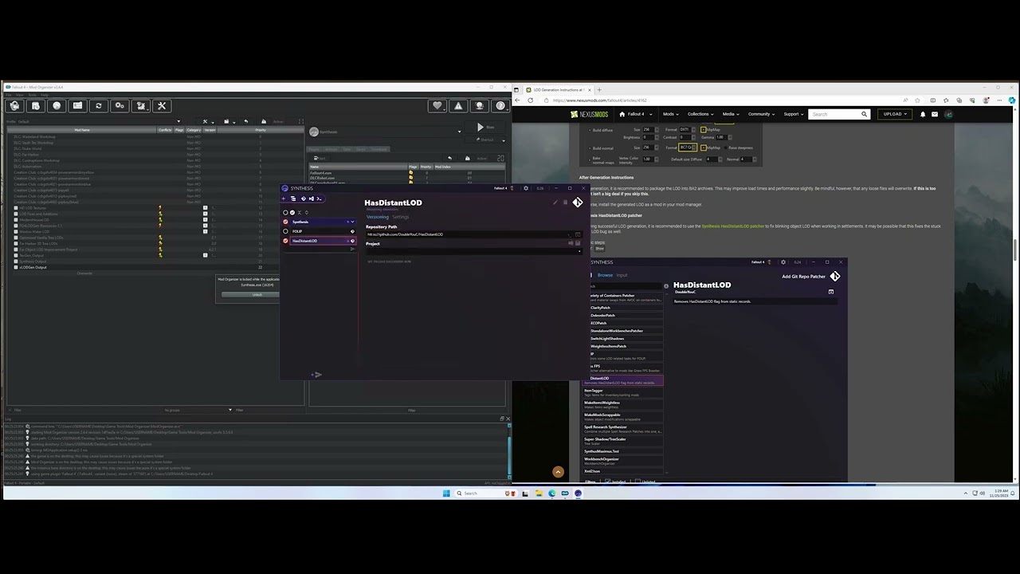Open Nexus Mods Collections dropdown
The image size is (1020, 574).
pos(701,114)
